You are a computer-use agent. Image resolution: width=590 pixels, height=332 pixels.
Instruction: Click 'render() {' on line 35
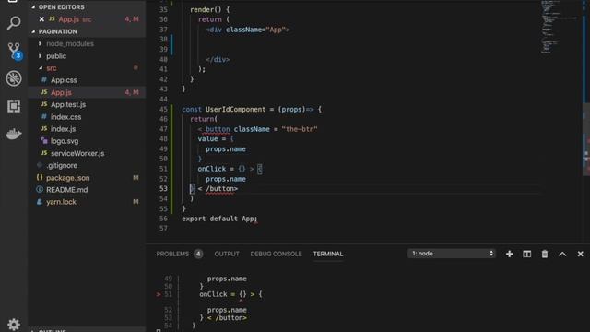[209, 9]
